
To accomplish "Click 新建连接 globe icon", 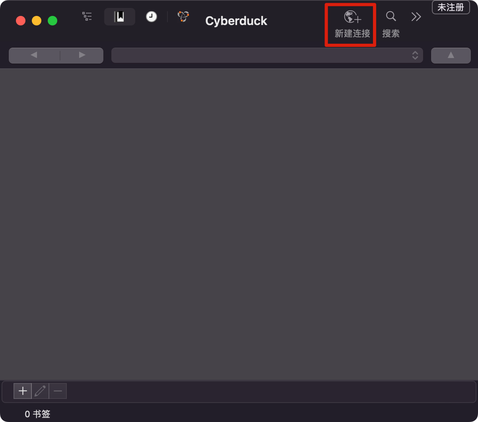I will (x=352, y=17).
